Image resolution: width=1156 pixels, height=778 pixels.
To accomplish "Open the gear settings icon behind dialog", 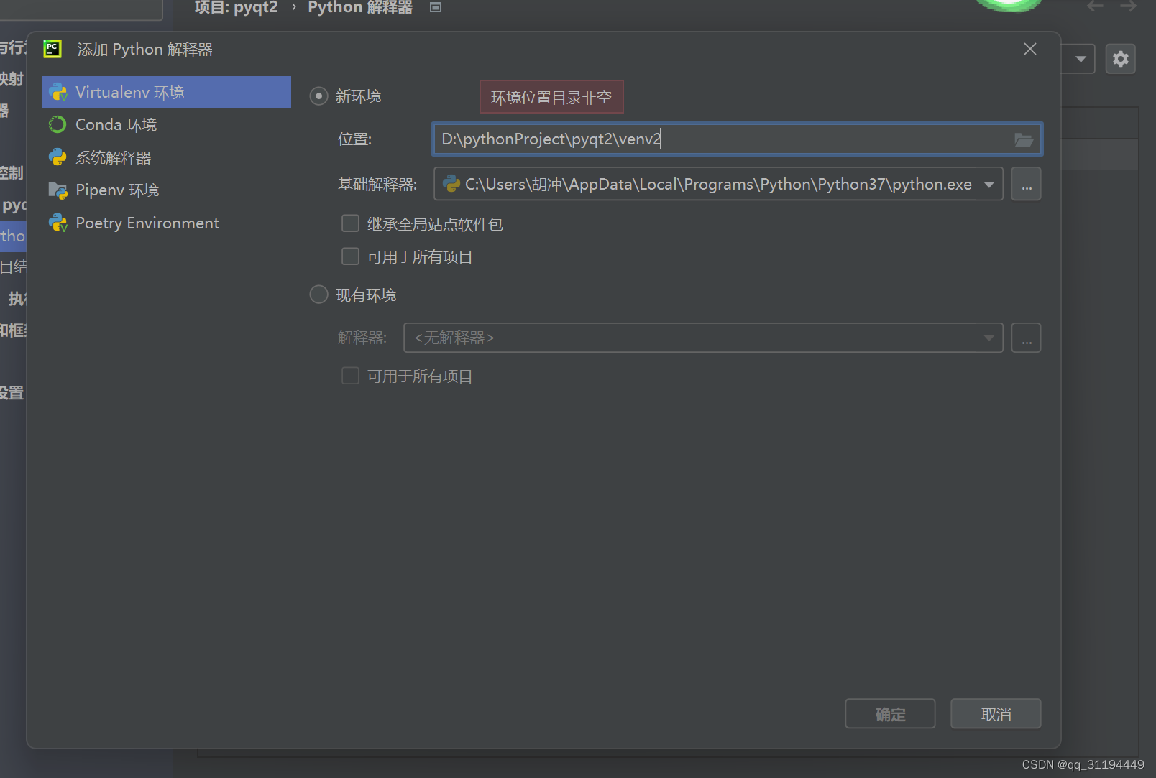I will tap(1120, 59).
